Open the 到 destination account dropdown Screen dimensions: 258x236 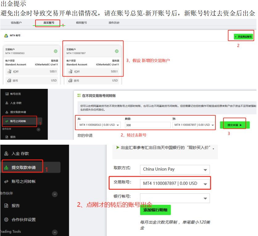(194, 125)
